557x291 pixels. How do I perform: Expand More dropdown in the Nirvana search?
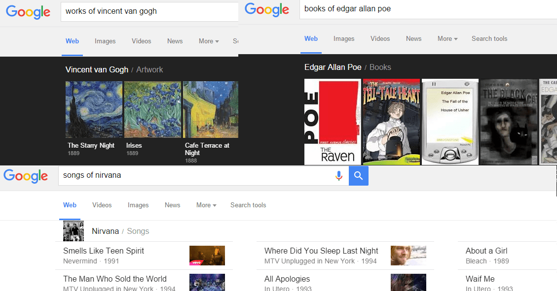pyautogui.click(x=206, y=205)
